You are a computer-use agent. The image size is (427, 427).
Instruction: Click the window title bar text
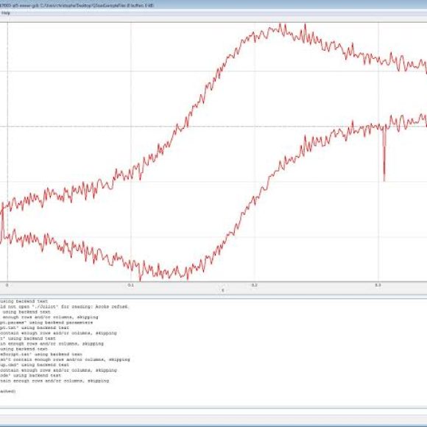[77, 5]
